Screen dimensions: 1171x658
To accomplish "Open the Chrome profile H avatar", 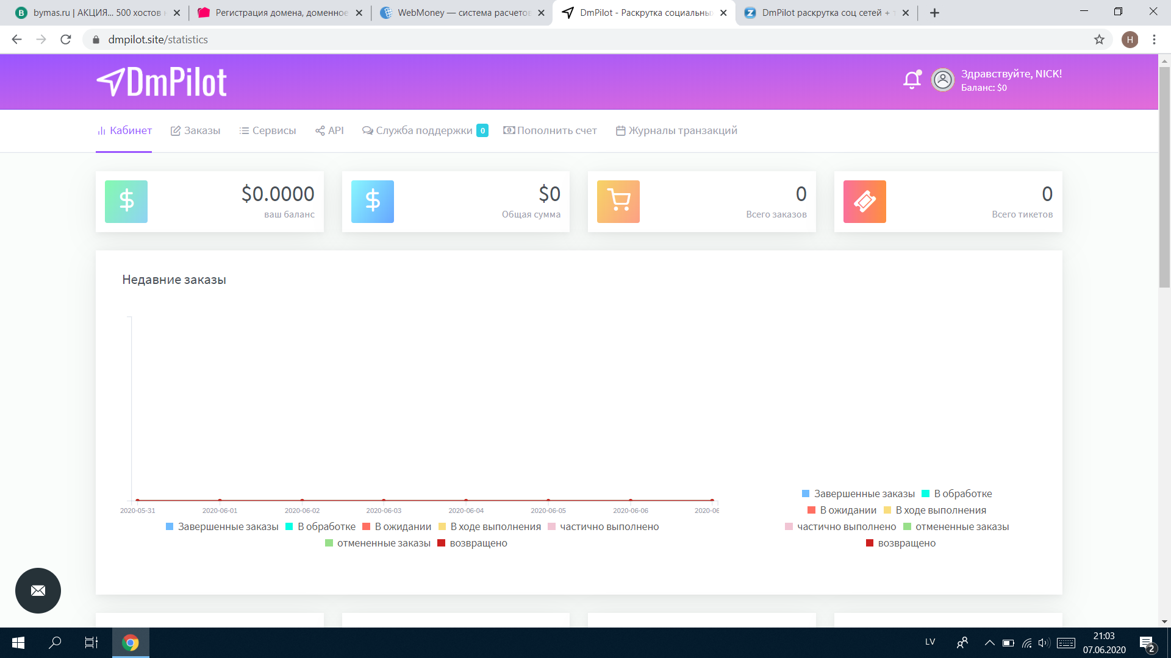I will coord(1130,40).
